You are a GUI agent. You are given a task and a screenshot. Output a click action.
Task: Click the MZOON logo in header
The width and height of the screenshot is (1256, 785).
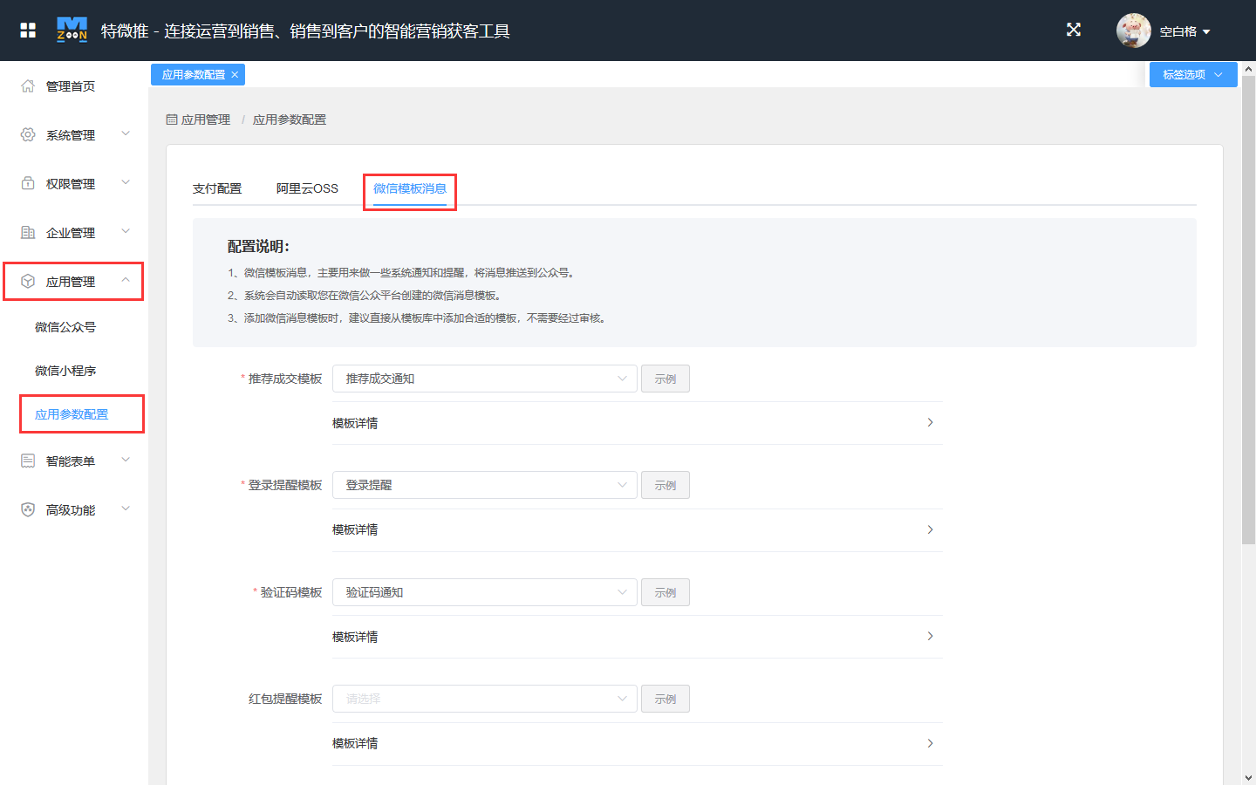pos(72,30)
